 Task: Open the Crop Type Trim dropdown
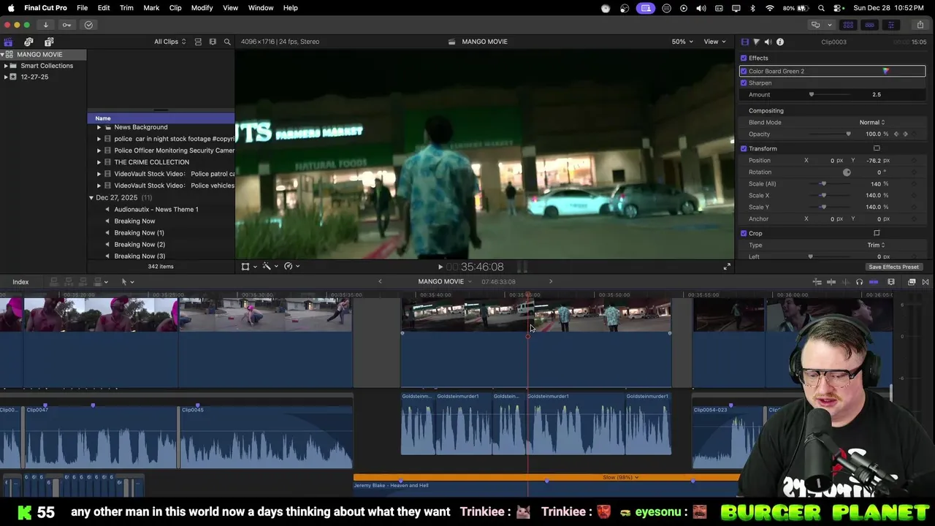(x=876, y=245)
